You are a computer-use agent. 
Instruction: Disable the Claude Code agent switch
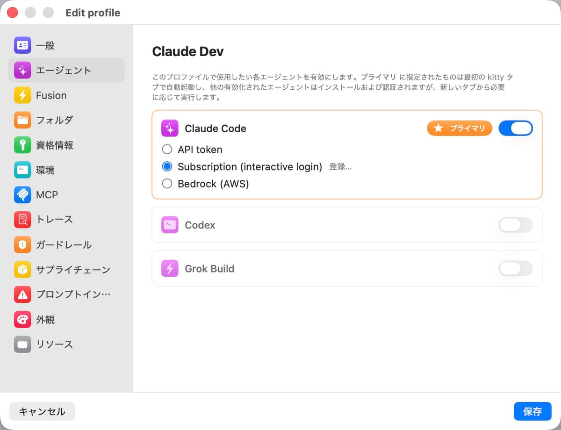tap(516, 128)
